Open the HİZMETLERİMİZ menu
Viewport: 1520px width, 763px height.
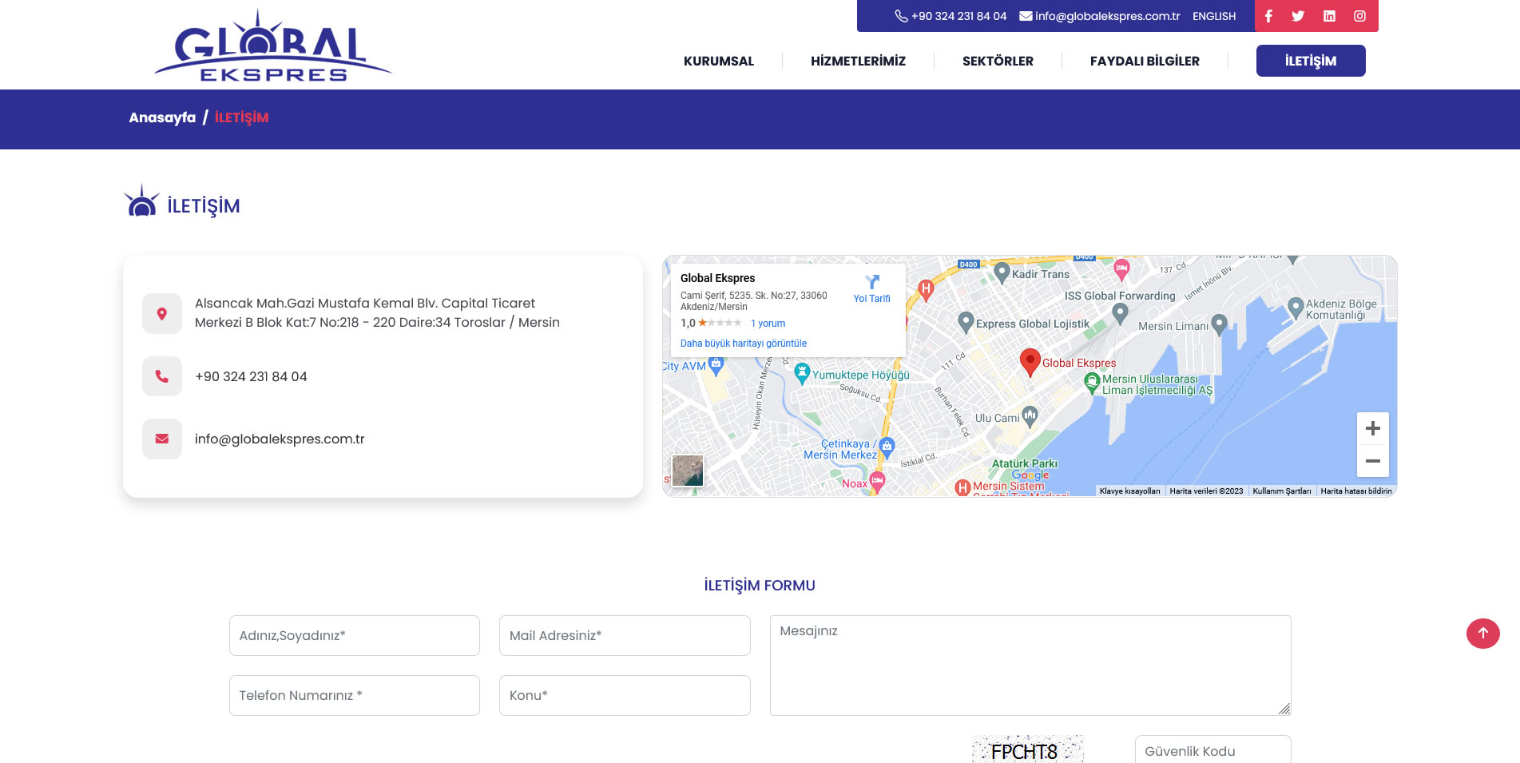coord(858,61)
